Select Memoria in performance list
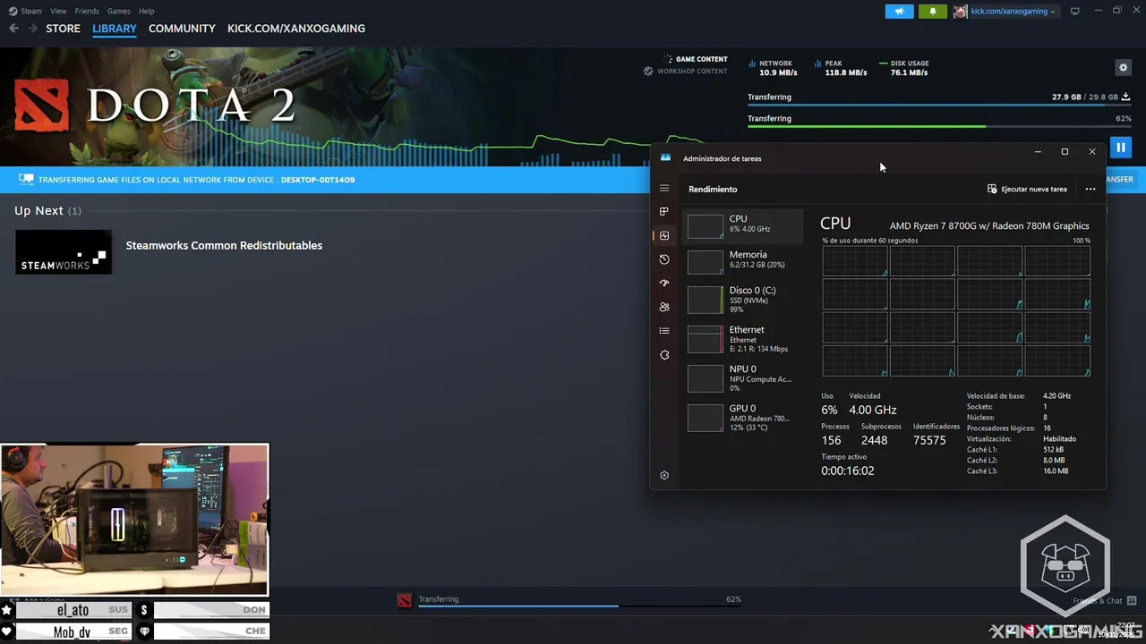The width and height of the screenshot is (1146, 644). 743,261
